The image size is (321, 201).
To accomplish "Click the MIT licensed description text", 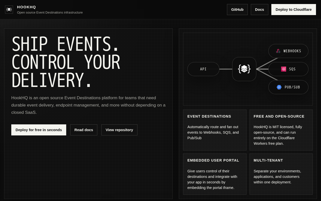I will (x=278, y=135).
